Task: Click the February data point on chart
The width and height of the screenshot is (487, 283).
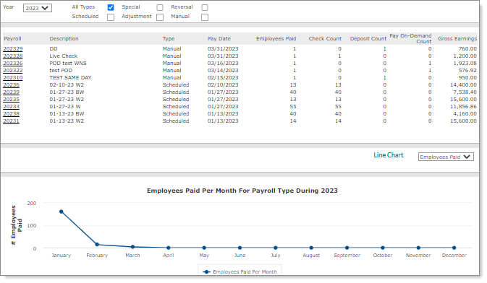Action: click(97, 245)
